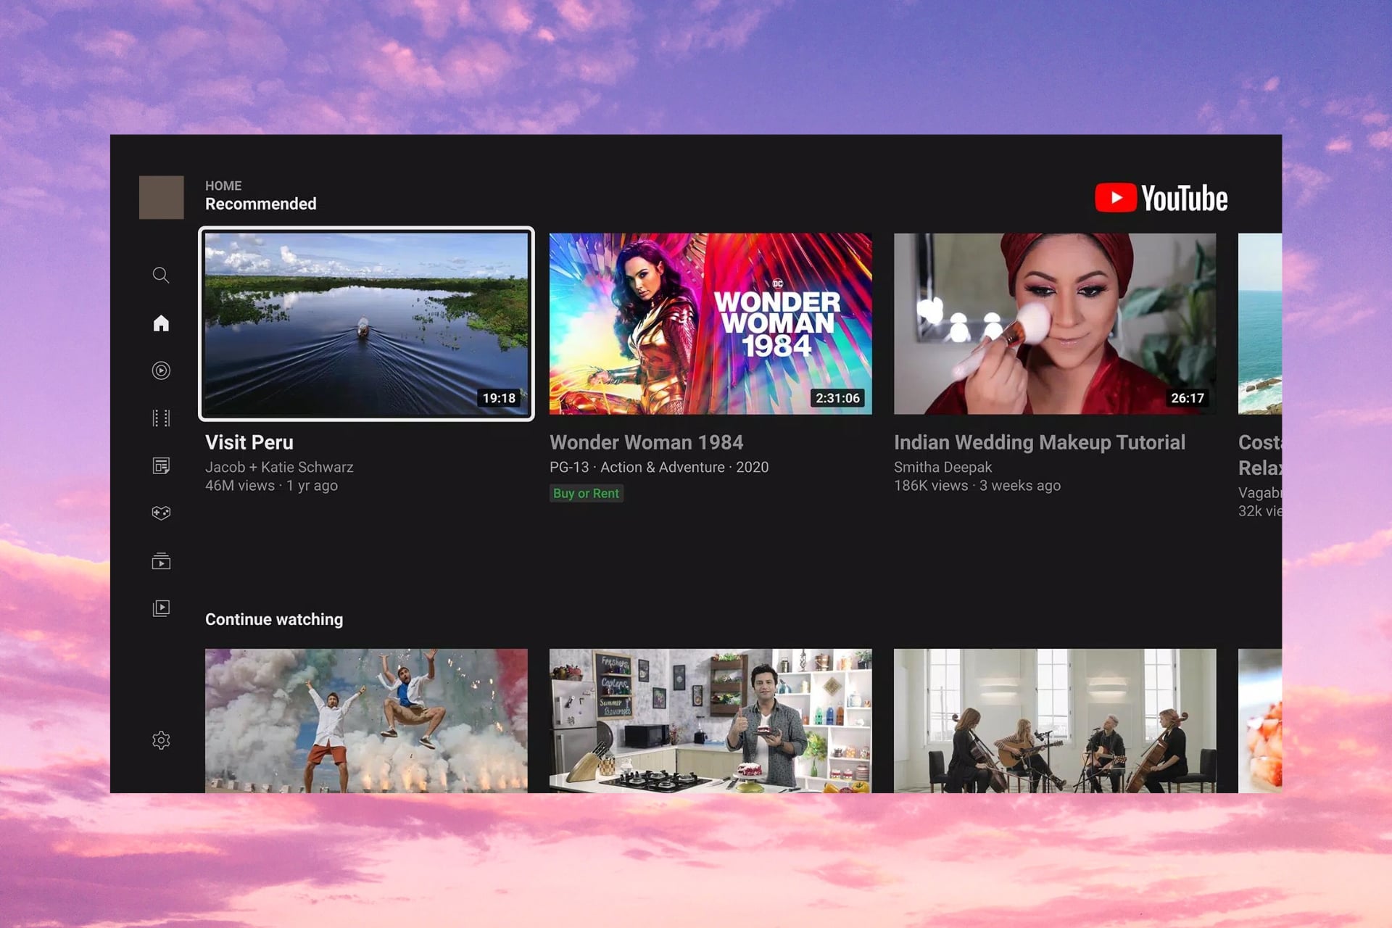Select the Indian Wedding Makeup Tutorial title

pyautogui.click(x=1039, y=442)
